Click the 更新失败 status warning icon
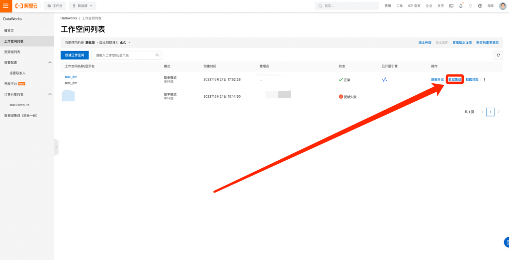This screenshot has height=260, width=509. point(341,97)
